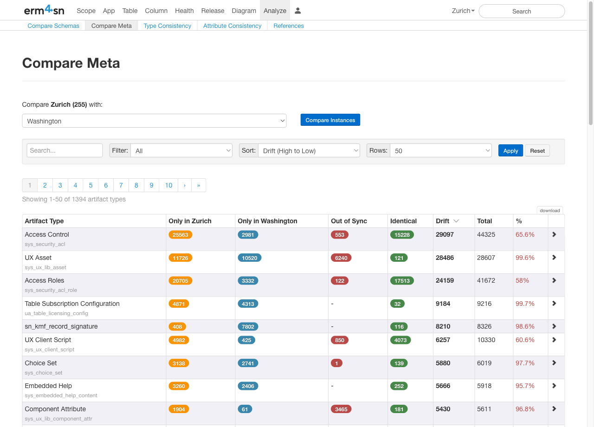Click the Reset button
This screenshot has height=427, width=594.
pos(537,150)
